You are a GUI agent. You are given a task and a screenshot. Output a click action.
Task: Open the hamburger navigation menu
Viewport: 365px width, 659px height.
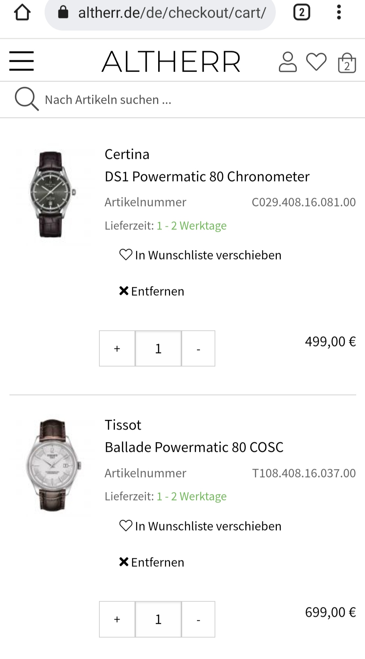point(22,61)
